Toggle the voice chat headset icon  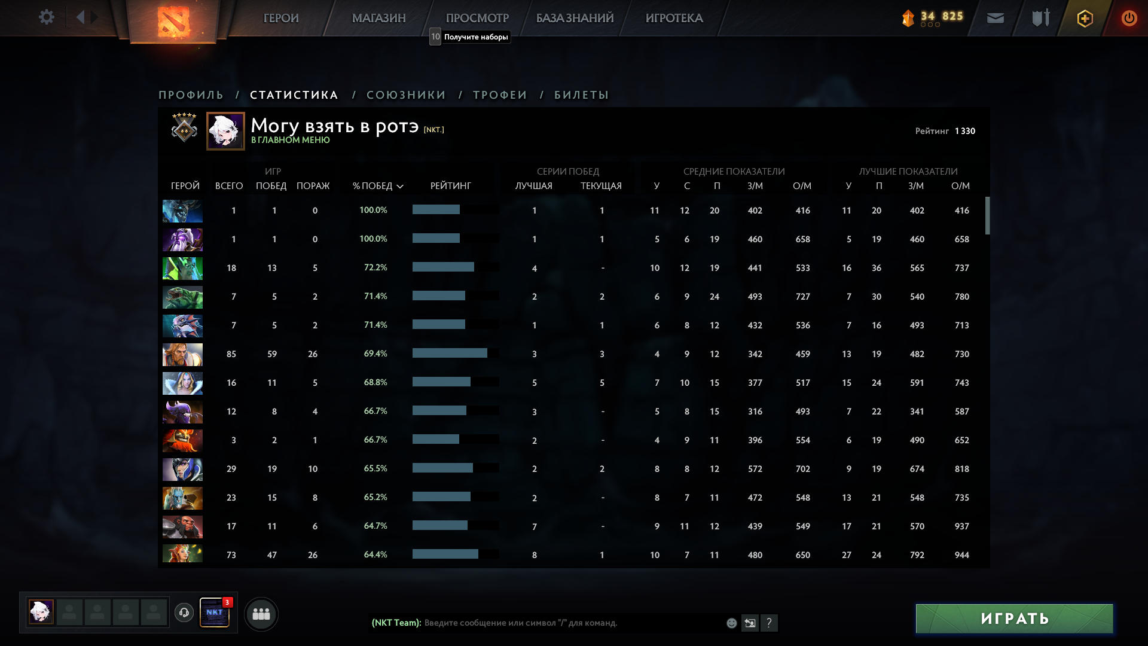click(x=184, y=613)
